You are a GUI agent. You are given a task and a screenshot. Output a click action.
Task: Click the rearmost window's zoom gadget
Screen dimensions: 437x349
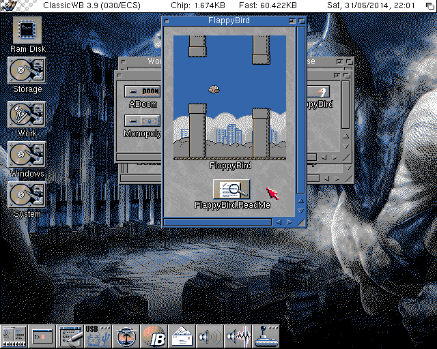[x=339, y=61]
